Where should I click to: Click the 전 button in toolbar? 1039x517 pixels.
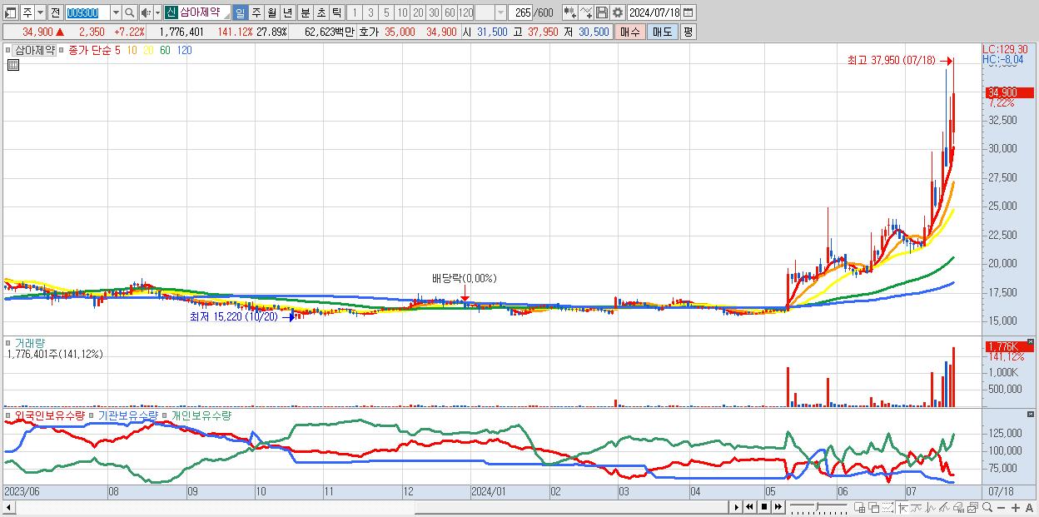[55, 12]
